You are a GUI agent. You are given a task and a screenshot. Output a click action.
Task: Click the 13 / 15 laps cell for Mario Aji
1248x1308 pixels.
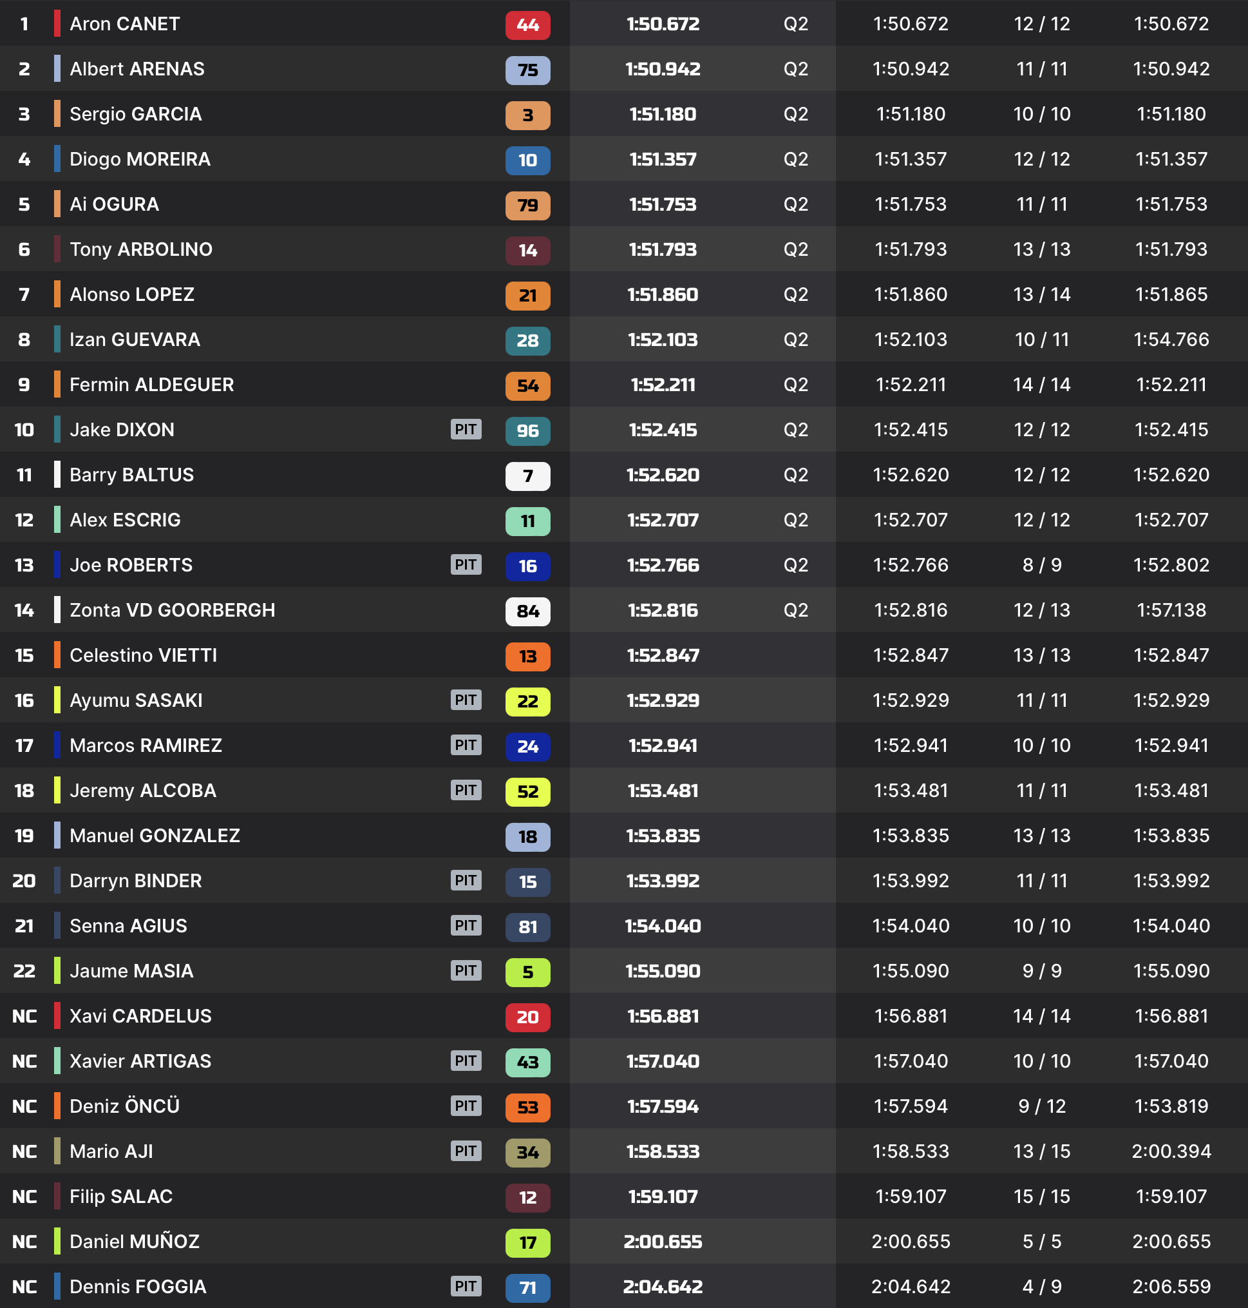(x=1042, y=1151)
